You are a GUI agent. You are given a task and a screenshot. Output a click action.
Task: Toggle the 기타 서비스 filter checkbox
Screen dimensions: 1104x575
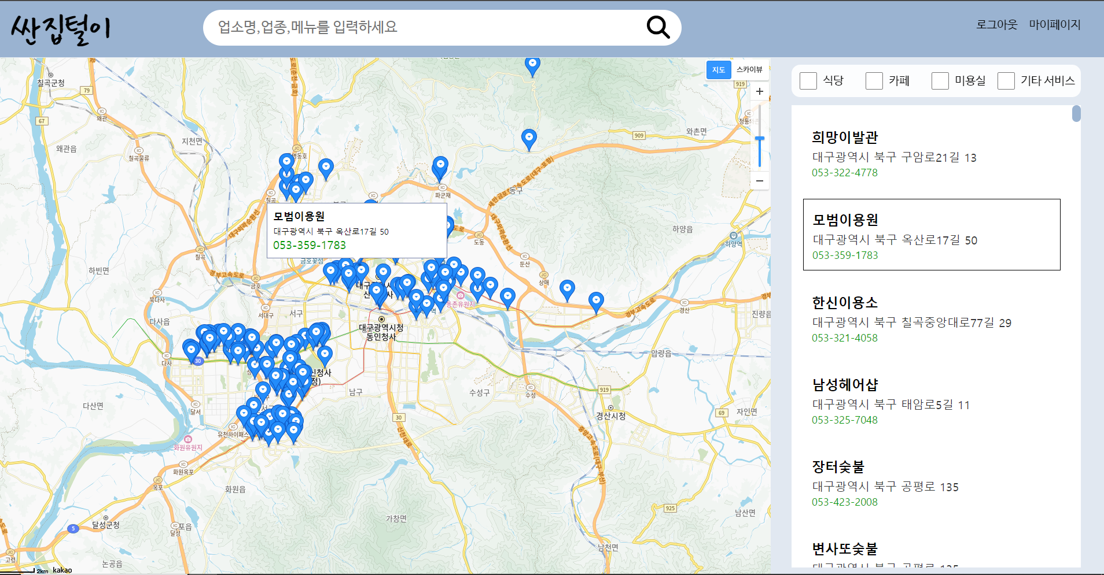click(x=1006, y=81)
